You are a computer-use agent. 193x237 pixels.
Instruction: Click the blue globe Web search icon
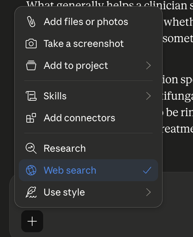pos(31,170)
